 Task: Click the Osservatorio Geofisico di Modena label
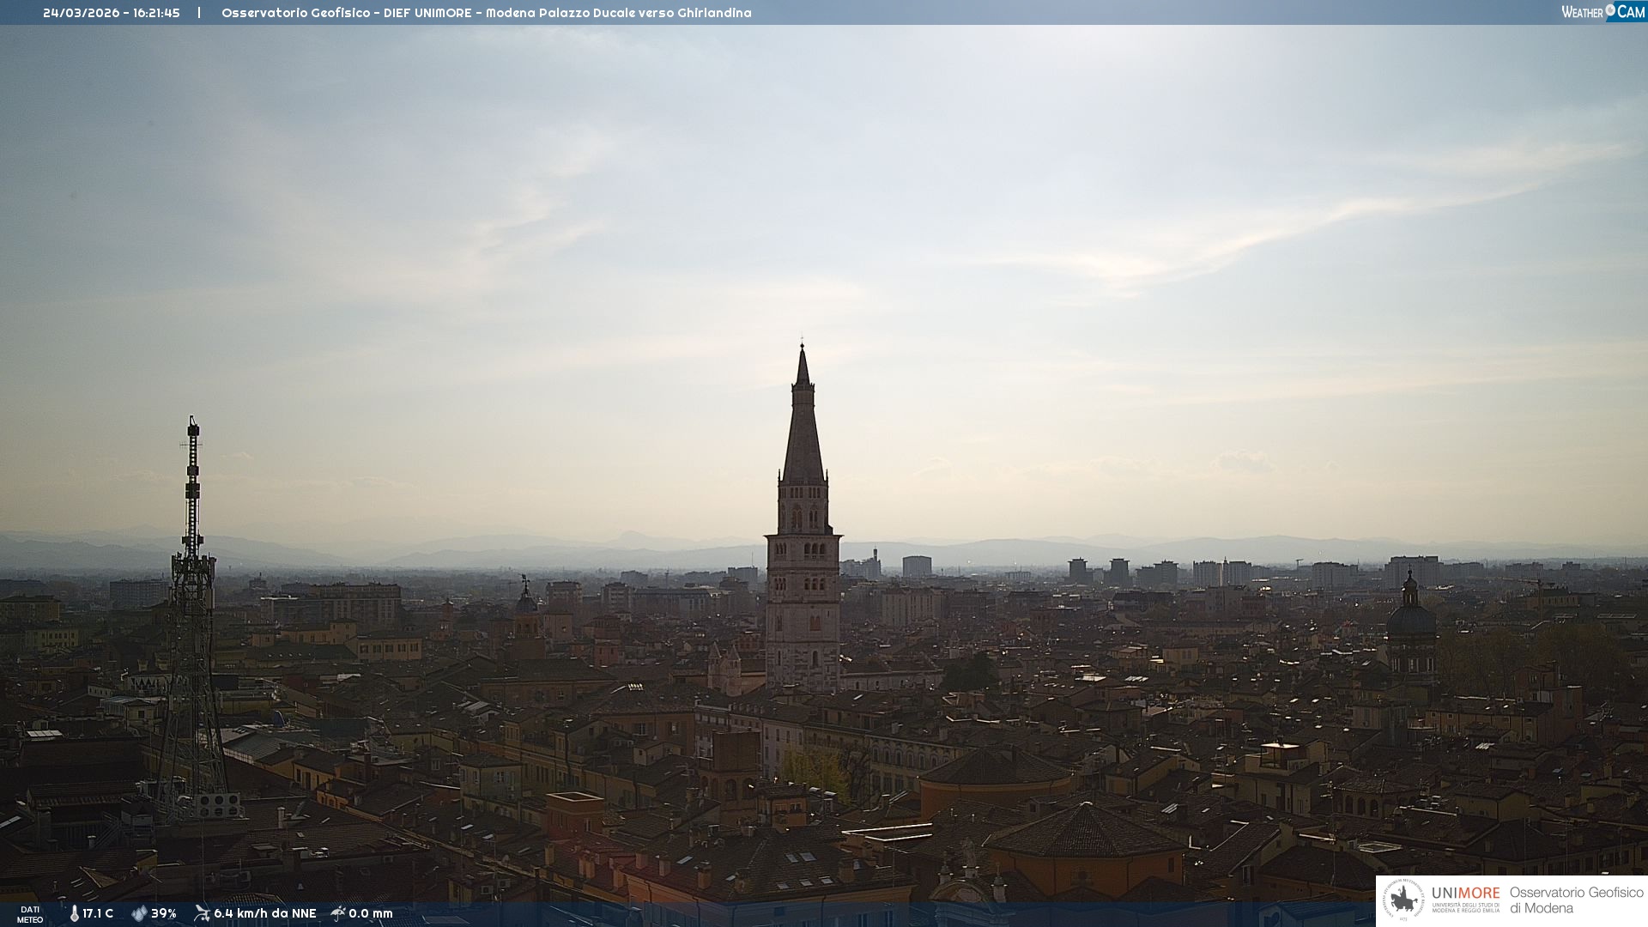click(1576, 900)
